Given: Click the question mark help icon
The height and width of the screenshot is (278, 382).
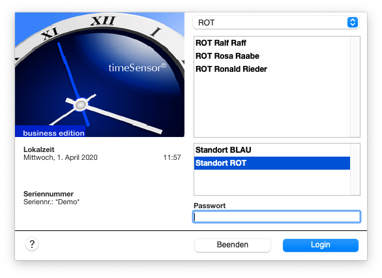Looking at the screenshot, I should 32,244.
